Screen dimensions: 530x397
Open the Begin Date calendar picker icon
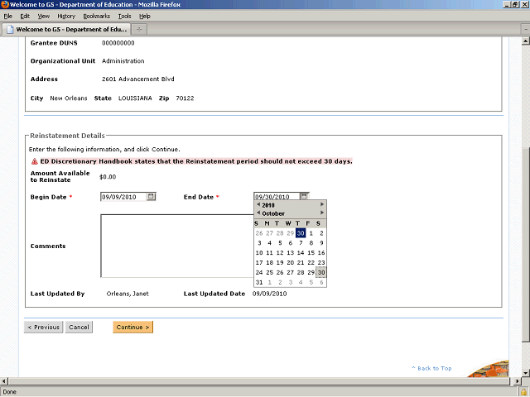151,197
